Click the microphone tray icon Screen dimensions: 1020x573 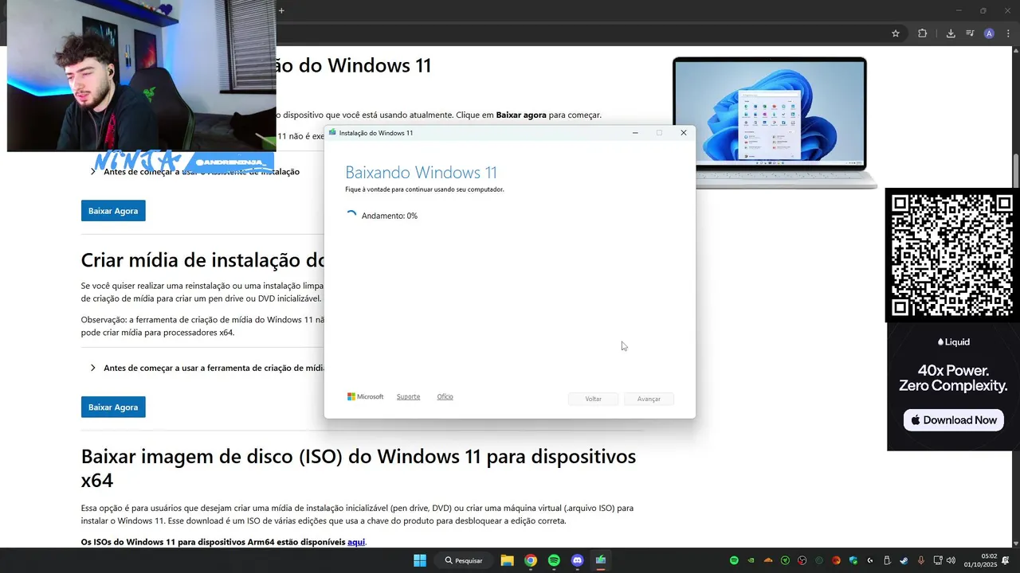click(921, 560)
